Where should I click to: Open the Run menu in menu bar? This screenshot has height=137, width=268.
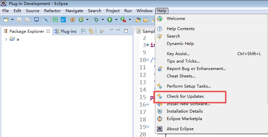pyautogui.click(x=128, y=11)
